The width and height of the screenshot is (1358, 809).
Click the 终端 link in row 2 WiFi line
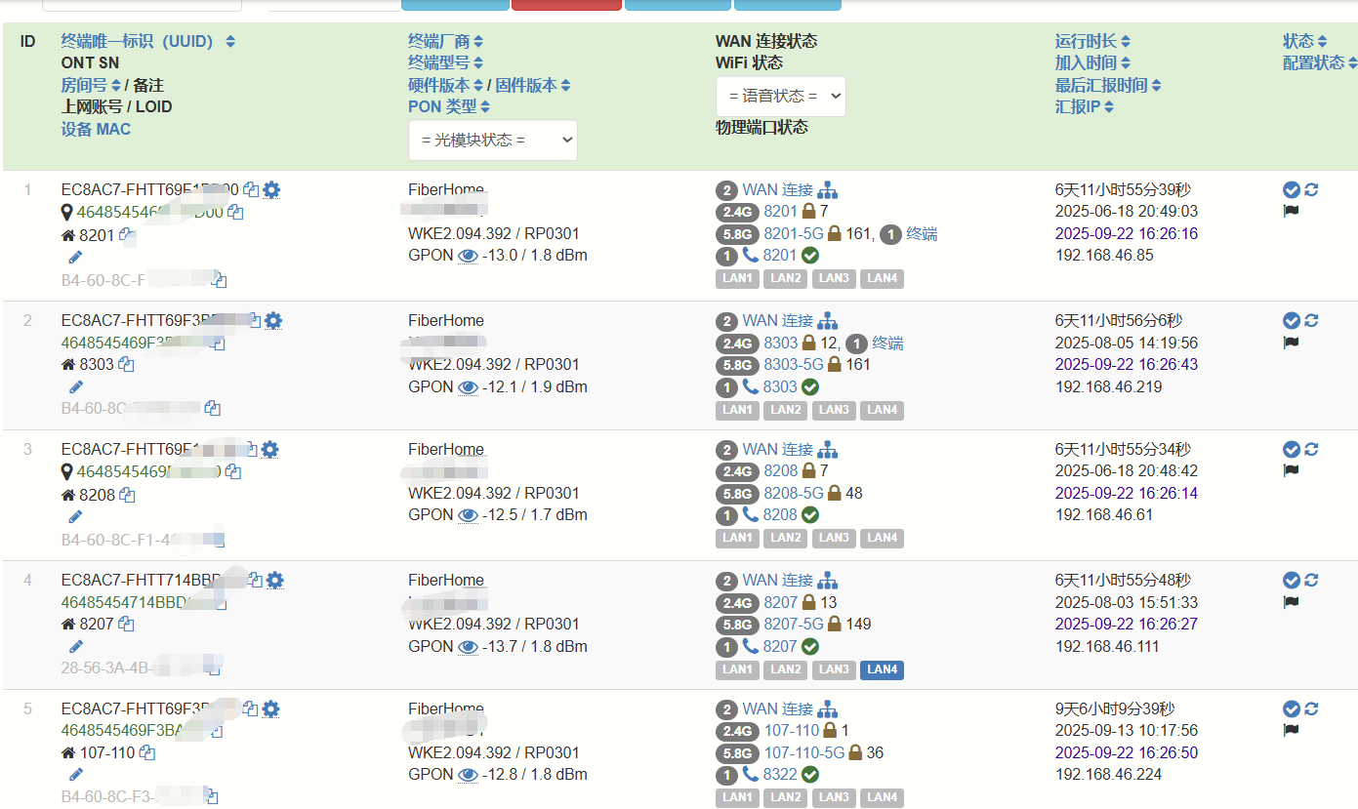887,343
